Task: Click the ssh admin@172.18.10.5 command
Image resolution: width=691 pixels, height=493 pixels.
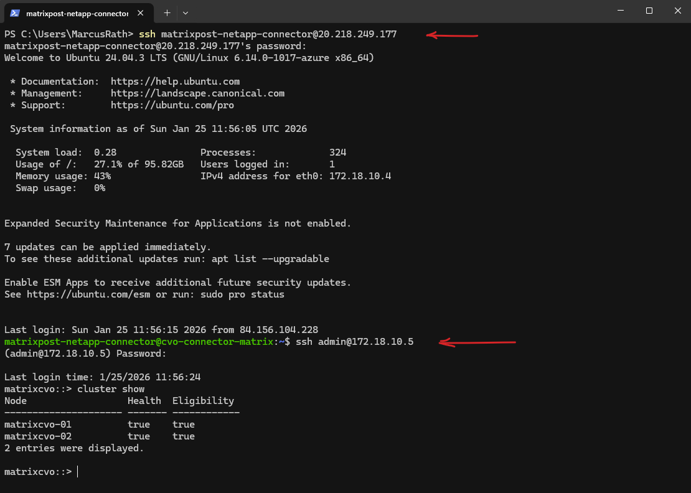Action: pos(354,342)
